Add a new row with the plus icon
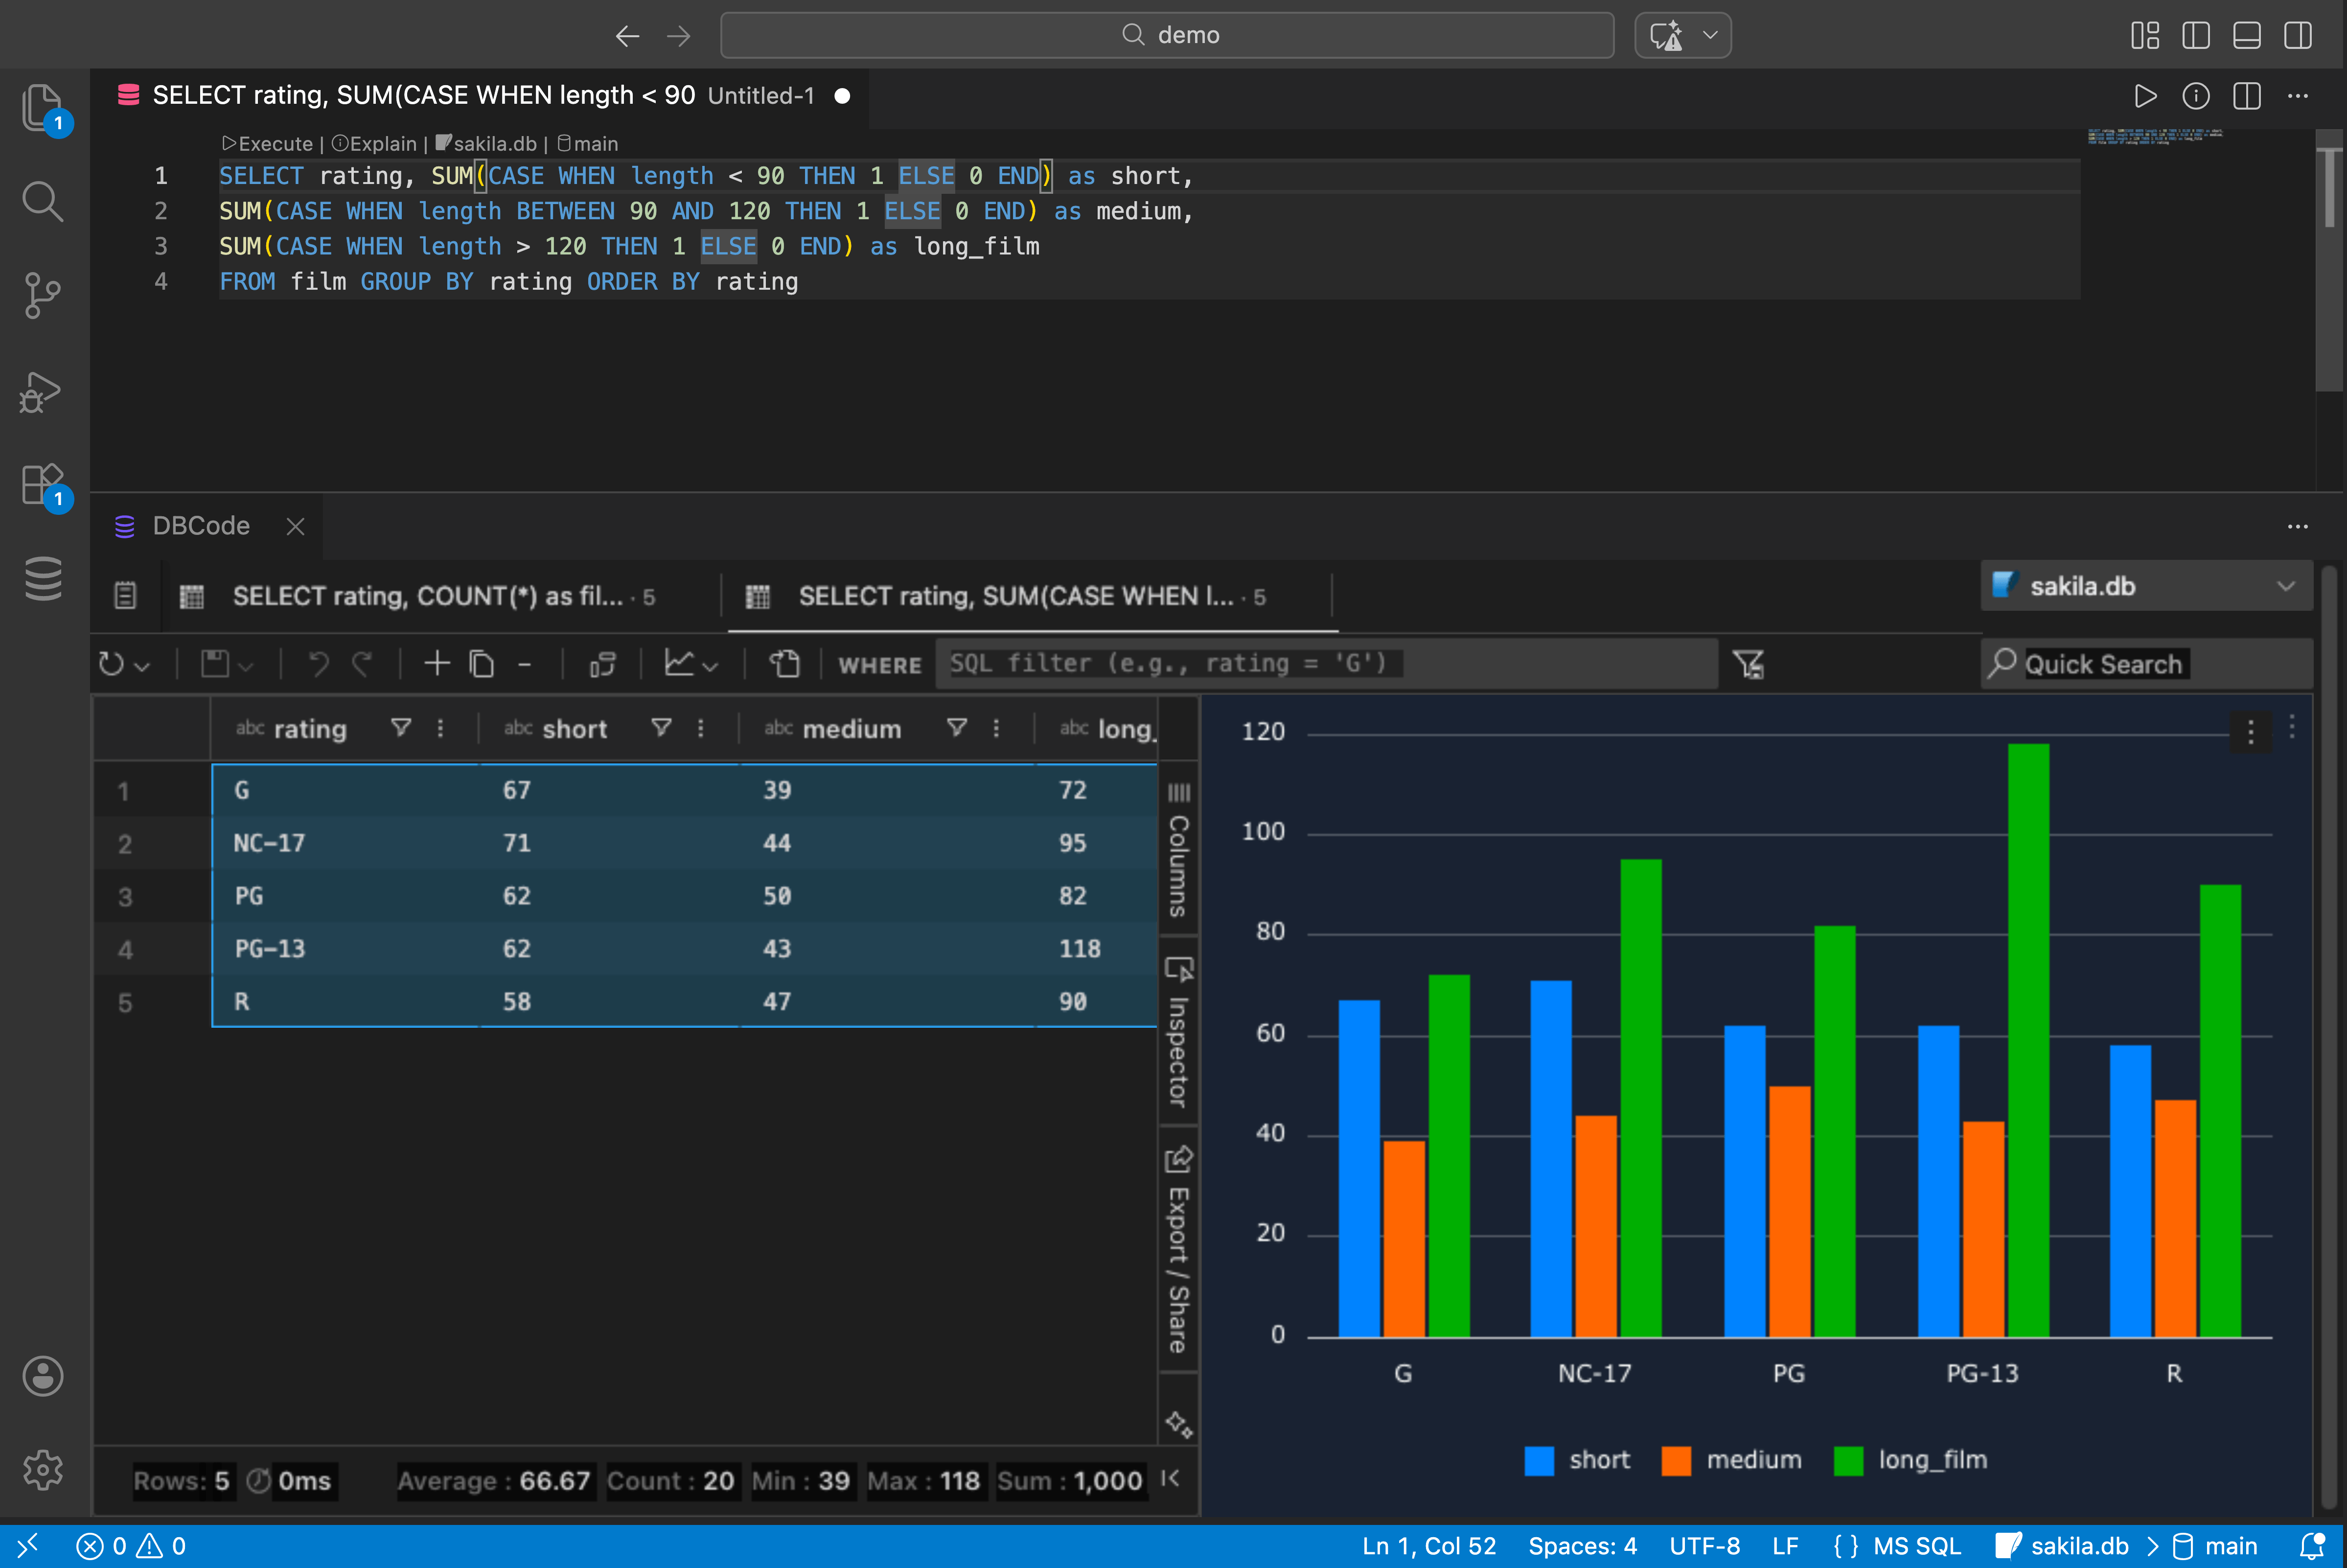This screenshot has height=1568, width=2347. pyautogui.click(x=437, y=663)
